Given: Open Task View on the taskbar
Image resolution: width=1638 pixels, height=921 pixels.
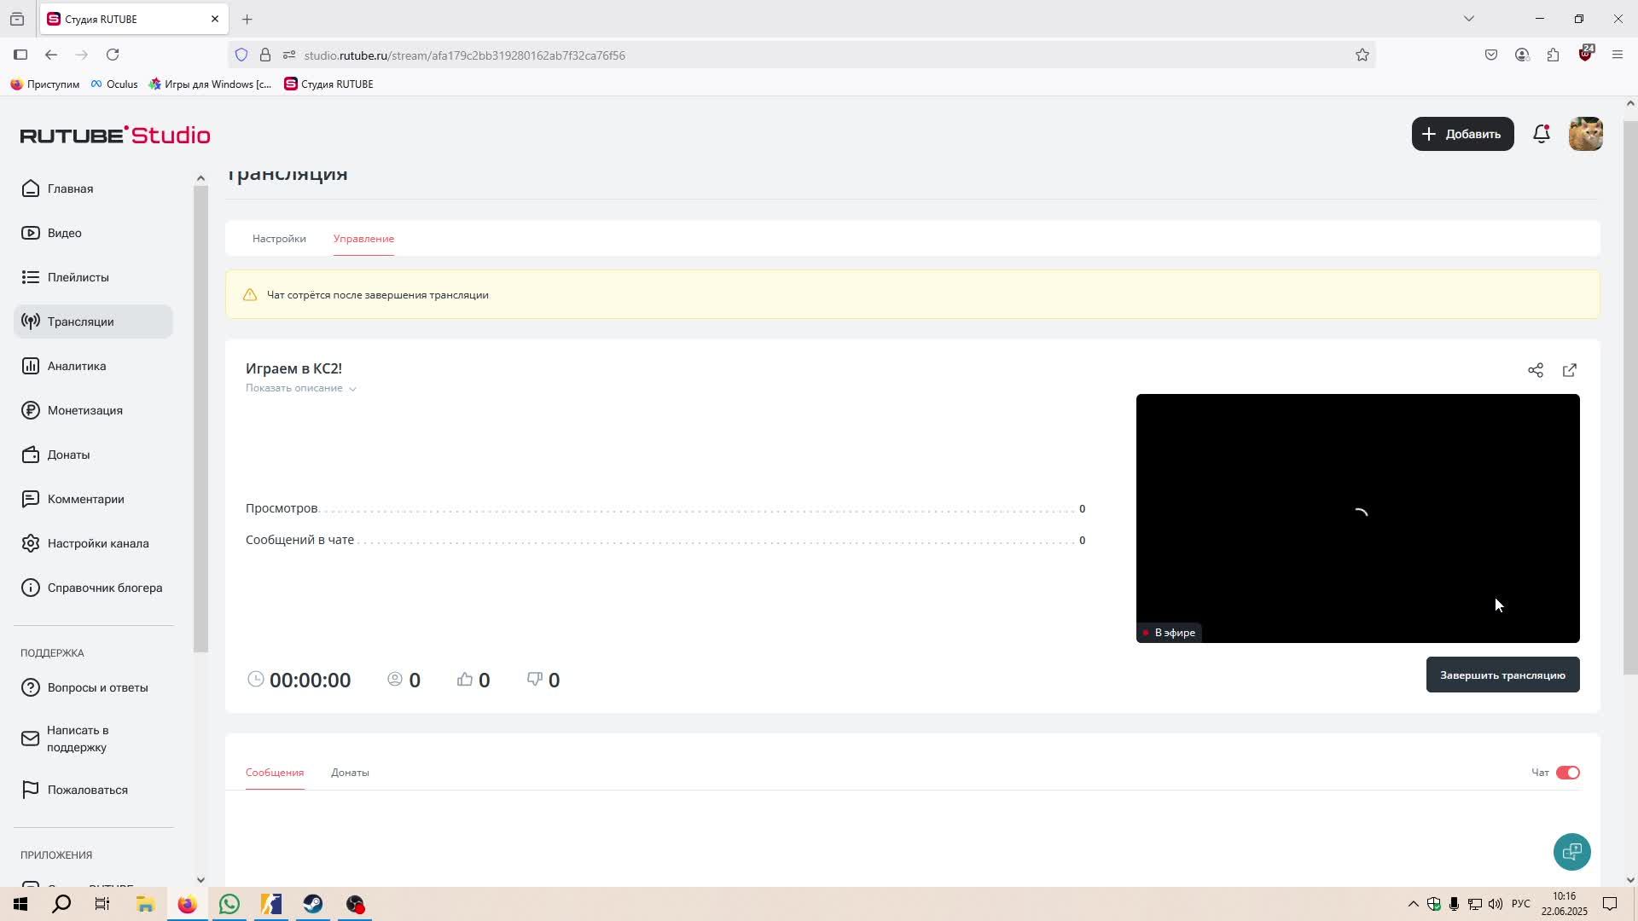Looking at the screenshot, I should click(x=102, y=904).
